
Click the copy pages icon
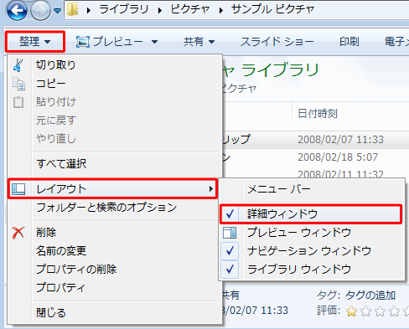pos(18,84)
